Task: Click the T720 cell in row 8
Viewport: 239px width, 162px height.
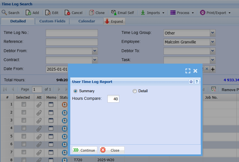Action: point(83,160)
